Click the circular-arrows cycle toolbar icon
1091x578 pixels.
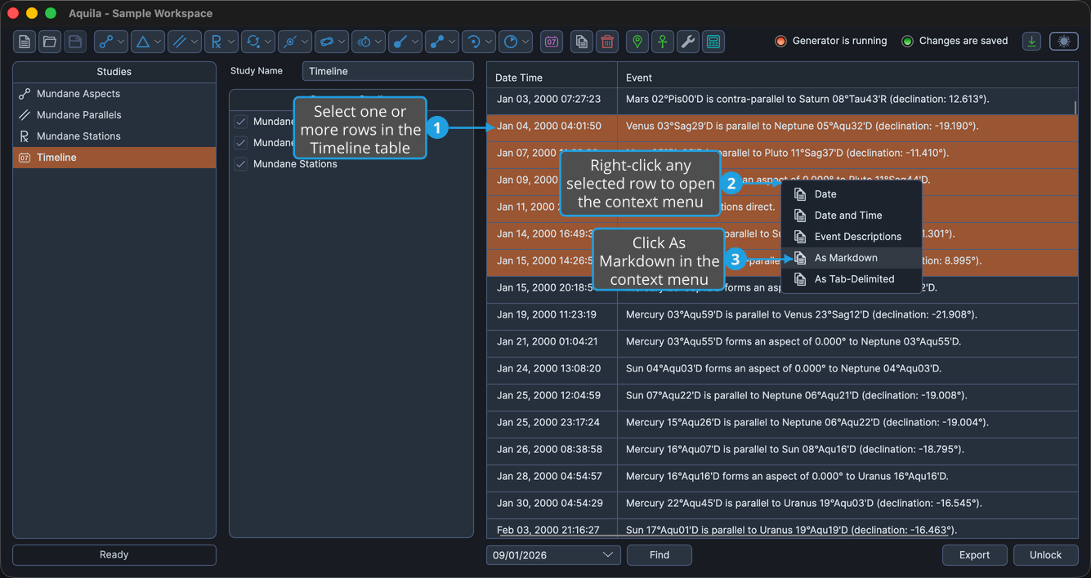pos(253,42)
